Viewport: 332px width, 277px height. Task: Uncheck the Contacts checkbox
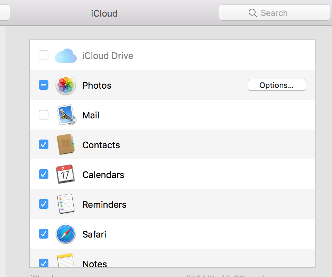coord(44,144)
